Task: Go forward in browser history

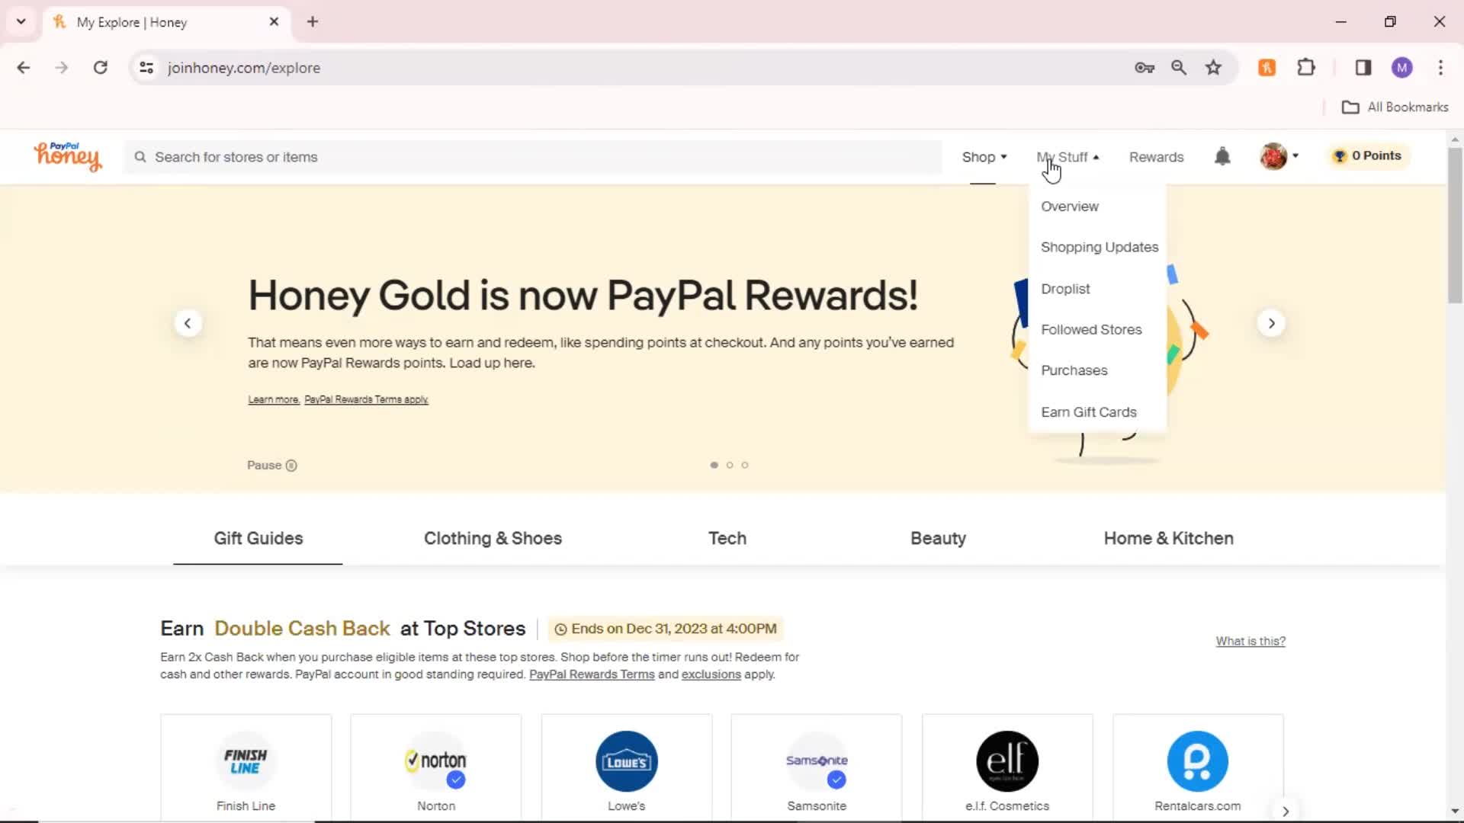Action: point(62,68)
